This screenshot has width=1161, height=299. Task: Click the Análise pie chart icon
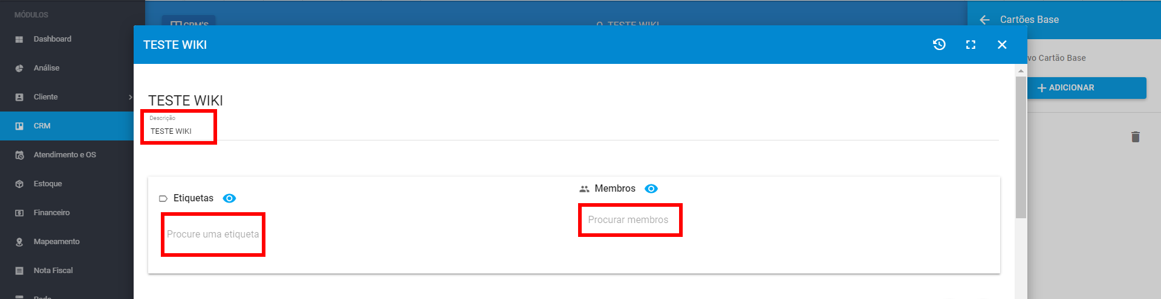click(19, 68)
